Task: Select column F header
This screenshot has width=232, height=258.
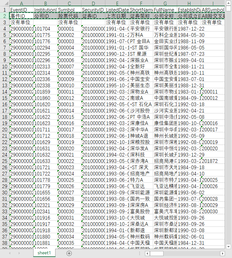Action: click(x=141, y=3)
